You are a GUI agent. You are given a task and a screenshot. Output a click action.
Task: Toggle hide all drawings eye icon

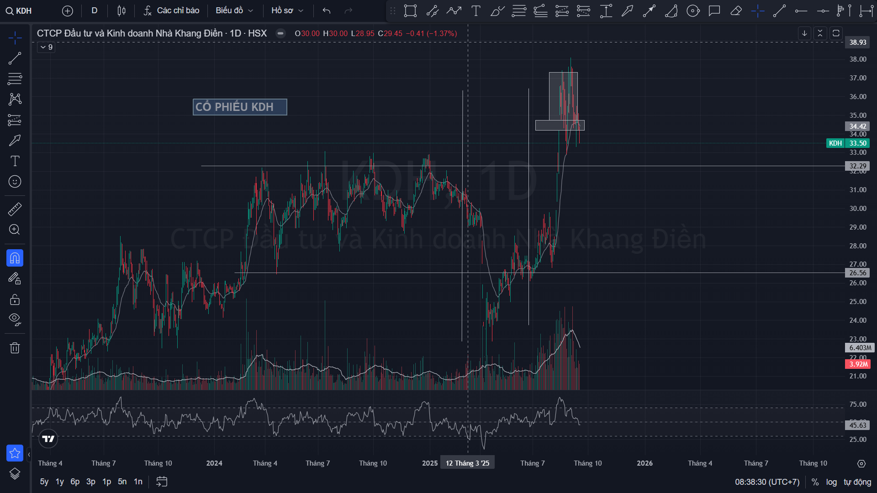pyautogui.click(x=15, y=319)
